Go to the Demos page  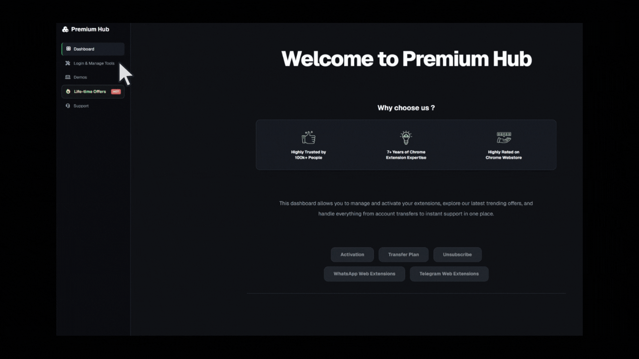tap(80, 77)
